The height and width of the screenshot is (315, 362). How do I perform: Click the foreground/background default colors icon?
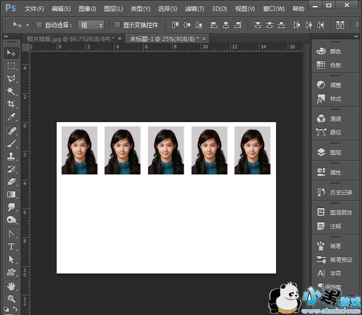tap(6, 309)
